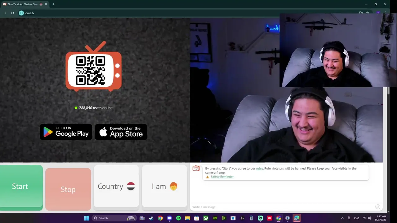Image resolution: width=397 pixels, height=223 pixels.
Task: Open NVIDIA app from the taskbar
Action: (x=215, y=218)
